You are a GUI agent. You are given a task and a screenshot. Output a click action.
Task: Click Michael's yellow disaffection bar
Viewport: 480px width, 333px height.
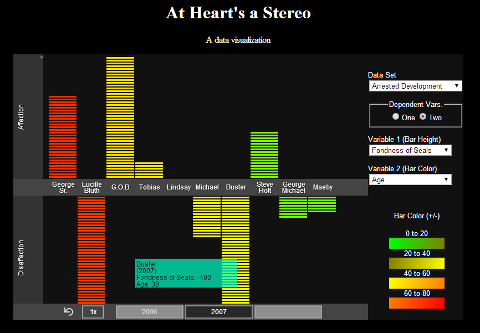coord(207,217)
